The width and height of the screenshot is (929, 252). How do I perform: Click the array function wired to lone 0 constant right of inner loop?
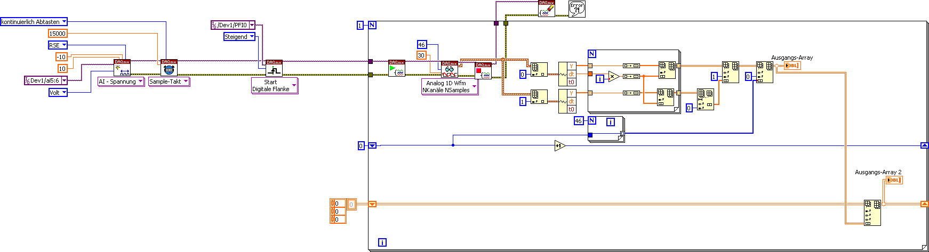pos(706,100)
